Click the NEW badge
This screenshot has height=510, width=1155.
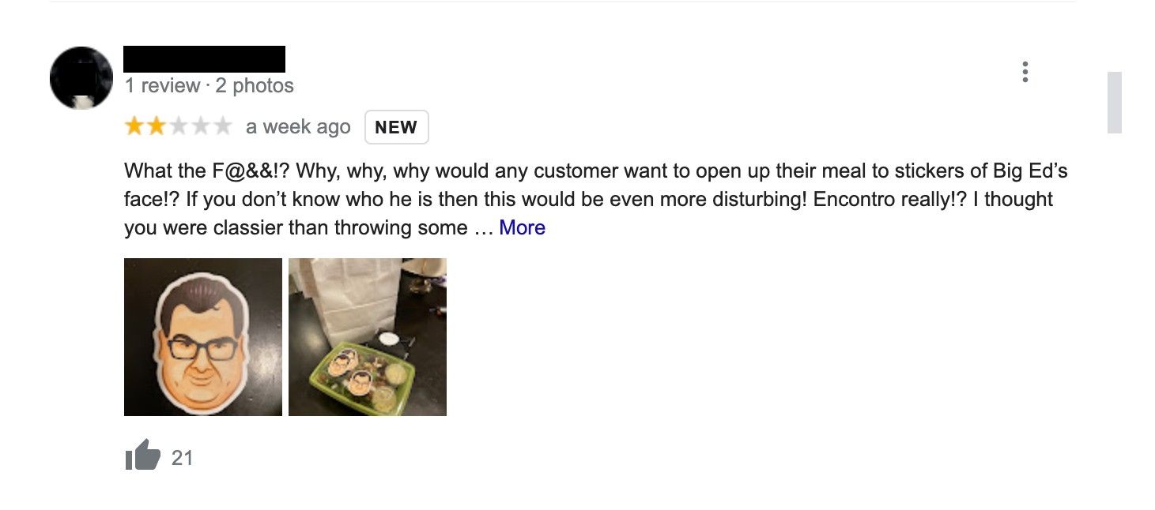(396, 126)
